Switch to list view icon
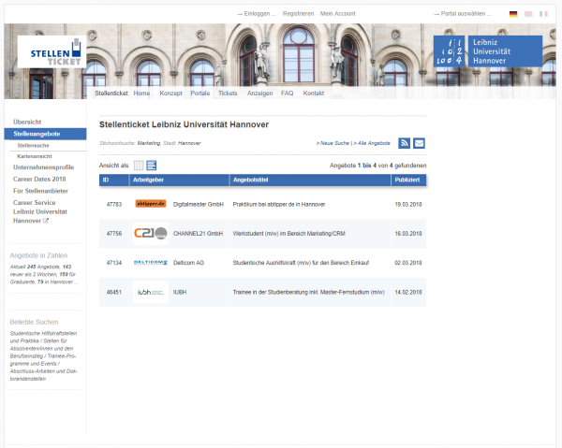 tap(151, 166)
